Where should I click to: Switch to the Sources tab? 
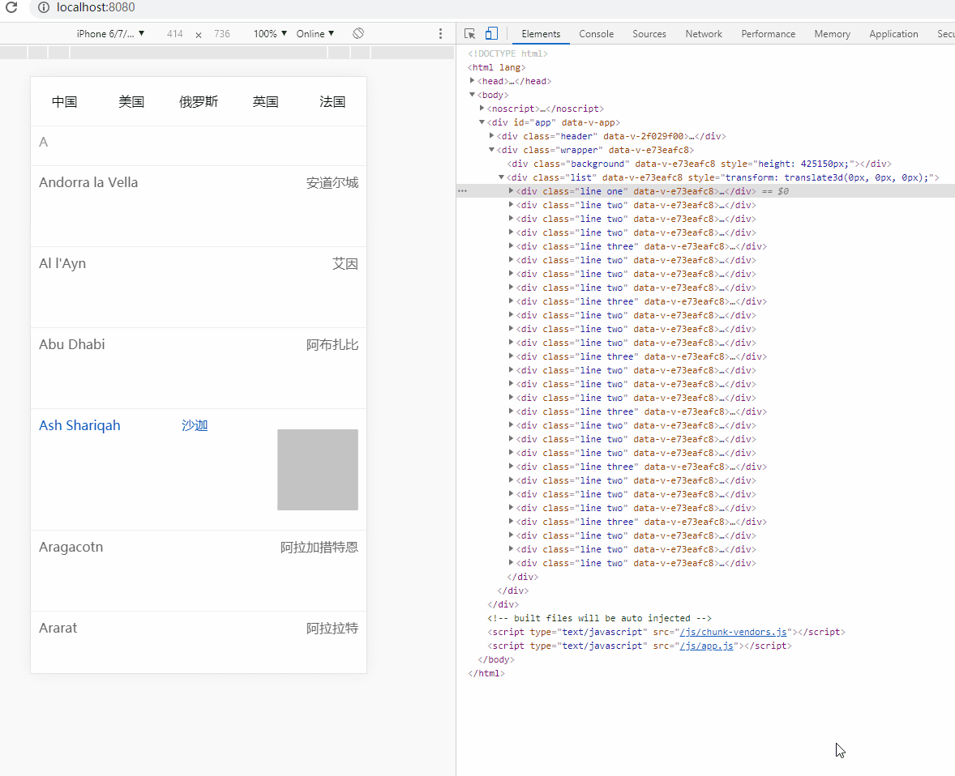tap(649, 34)
